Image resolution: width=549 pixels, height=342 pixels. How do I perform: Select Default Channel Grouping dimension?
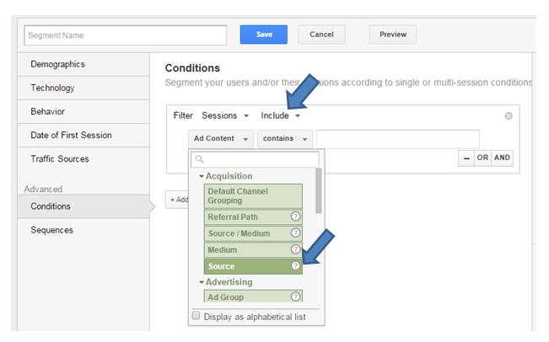[x=253, y=196]
